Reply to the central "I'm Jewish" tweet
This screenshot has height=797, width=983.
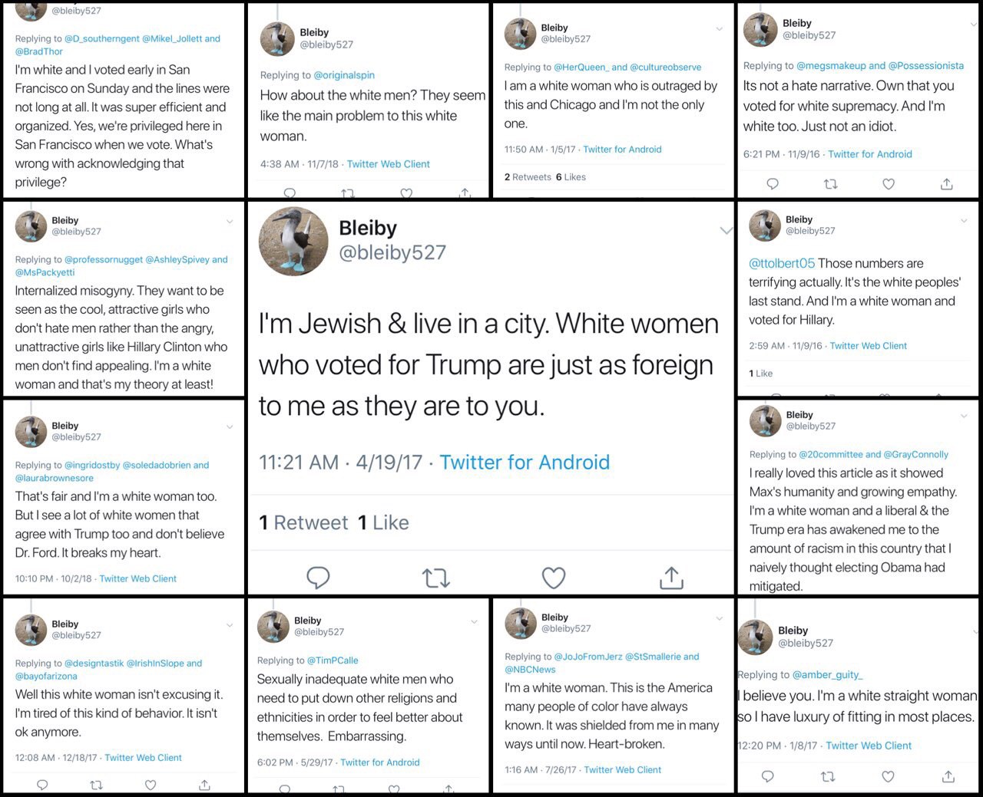coord(318,577)
